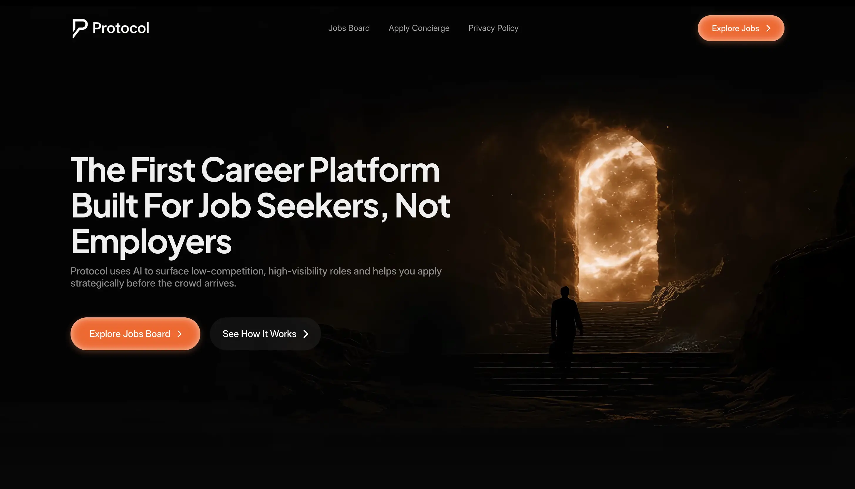Click the Protocol "P" logo icon
This screenshot has height=489, width=855.
(80, 28)
